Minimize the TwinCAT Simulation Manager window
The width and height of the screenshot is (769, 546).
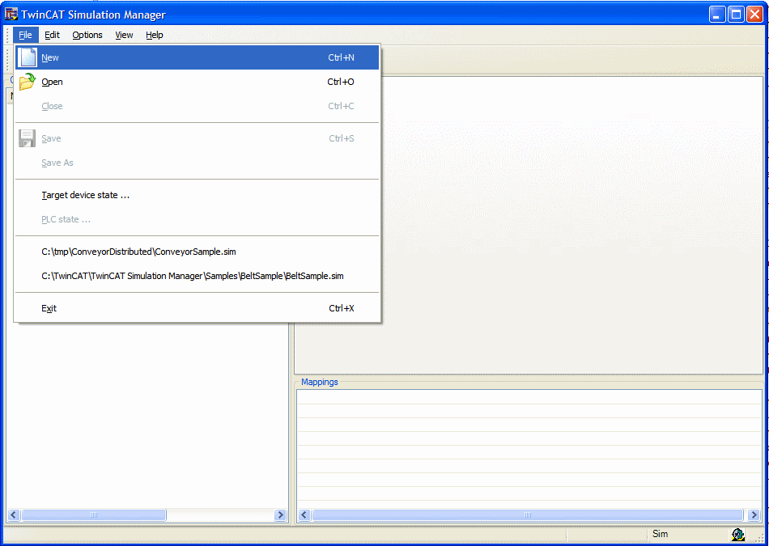[717, 15]
